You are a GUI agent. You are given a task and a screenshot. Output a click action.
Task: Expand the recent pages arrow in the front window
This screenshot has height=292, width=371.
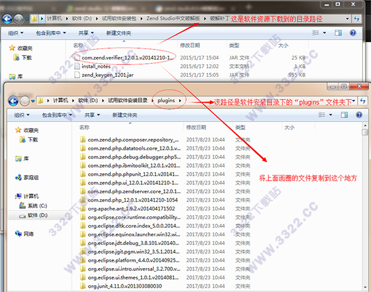[33, 101]
